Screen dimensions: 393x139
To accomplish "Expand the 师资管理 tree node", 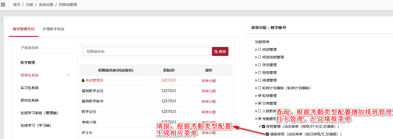I will (x=256, y=49).
